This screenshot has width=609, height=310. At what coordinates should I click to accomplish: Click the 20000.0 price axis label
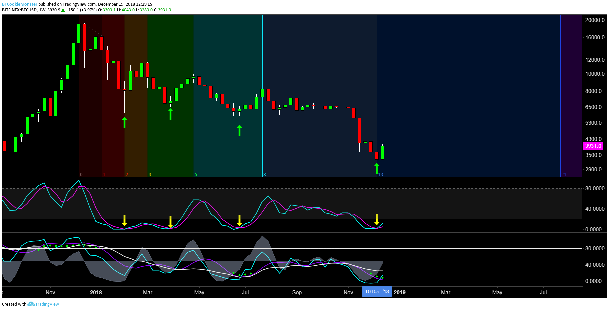click(595, 20)
